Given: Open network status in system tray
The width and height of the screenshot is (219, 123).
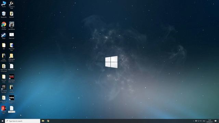Looking at the screenshot, I should 198,121.
